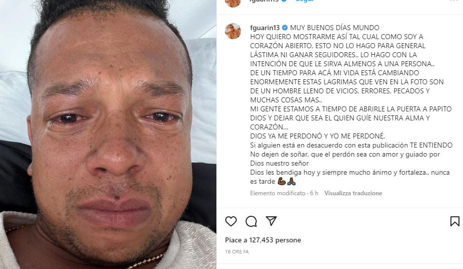
Task: Like the post with the heart icon
Action: pyautogui.click(x=231, y=221)
